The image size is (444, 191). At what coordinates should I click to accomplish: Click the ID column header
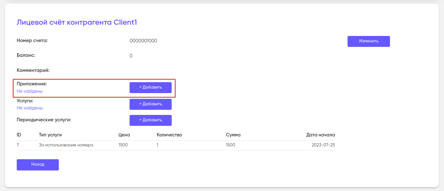19,135
